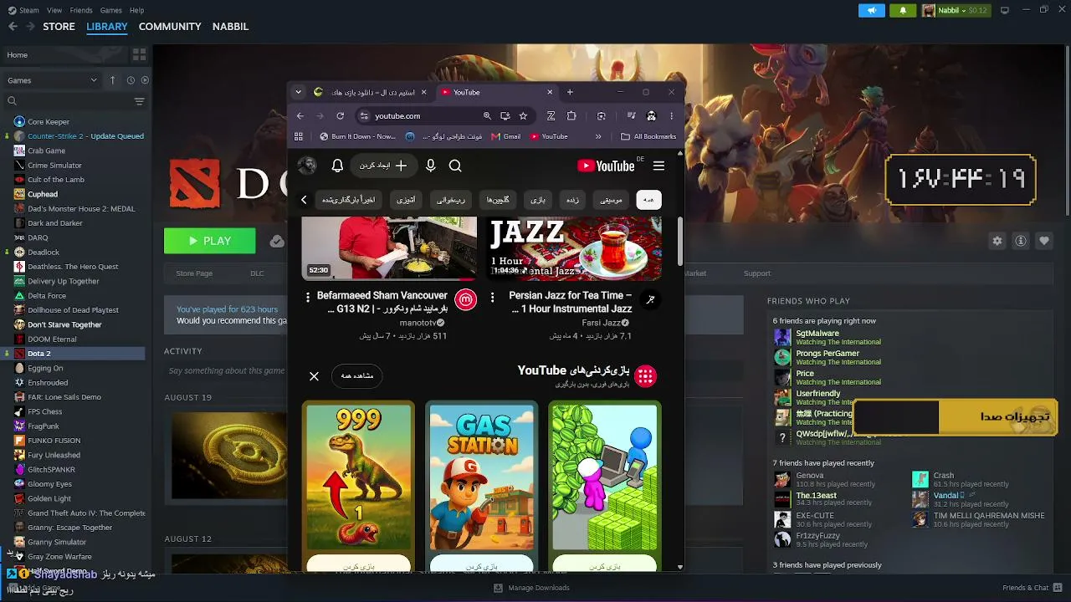Show Dota 2 game info icon
Viewport: 1071px width, 602px height.
click(x=1021, y=241)
